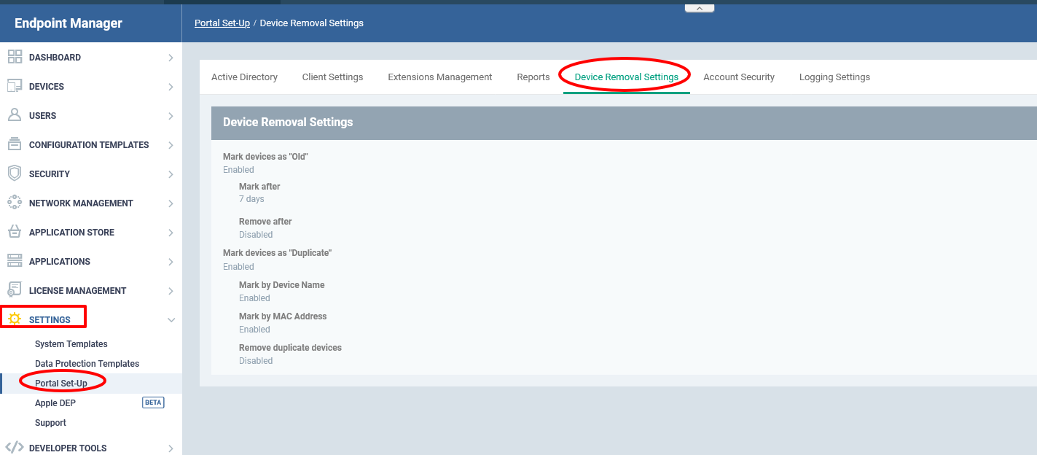Click the Settings menu label
The width and height of the screenshot is (1037, 455).
[50, 320]
